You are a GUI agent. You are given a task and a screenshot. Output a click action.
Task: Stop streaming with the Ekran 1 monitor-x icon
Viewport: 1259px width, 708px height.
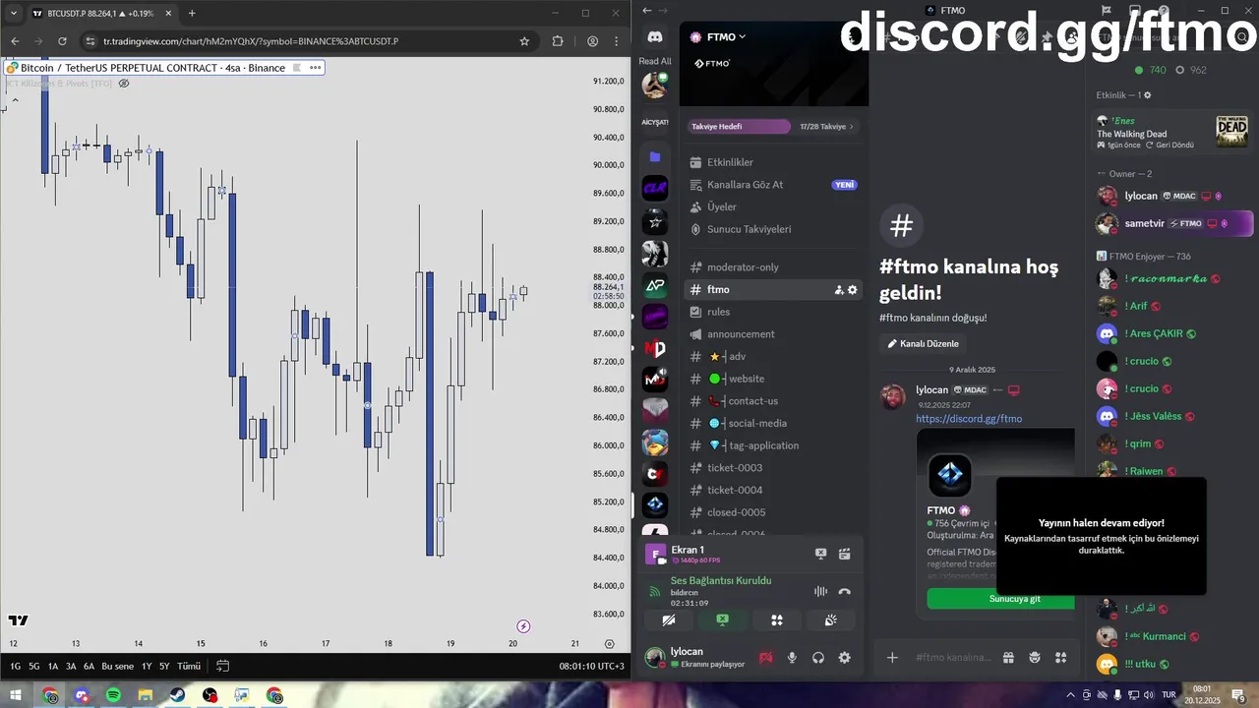click(821, 555)
